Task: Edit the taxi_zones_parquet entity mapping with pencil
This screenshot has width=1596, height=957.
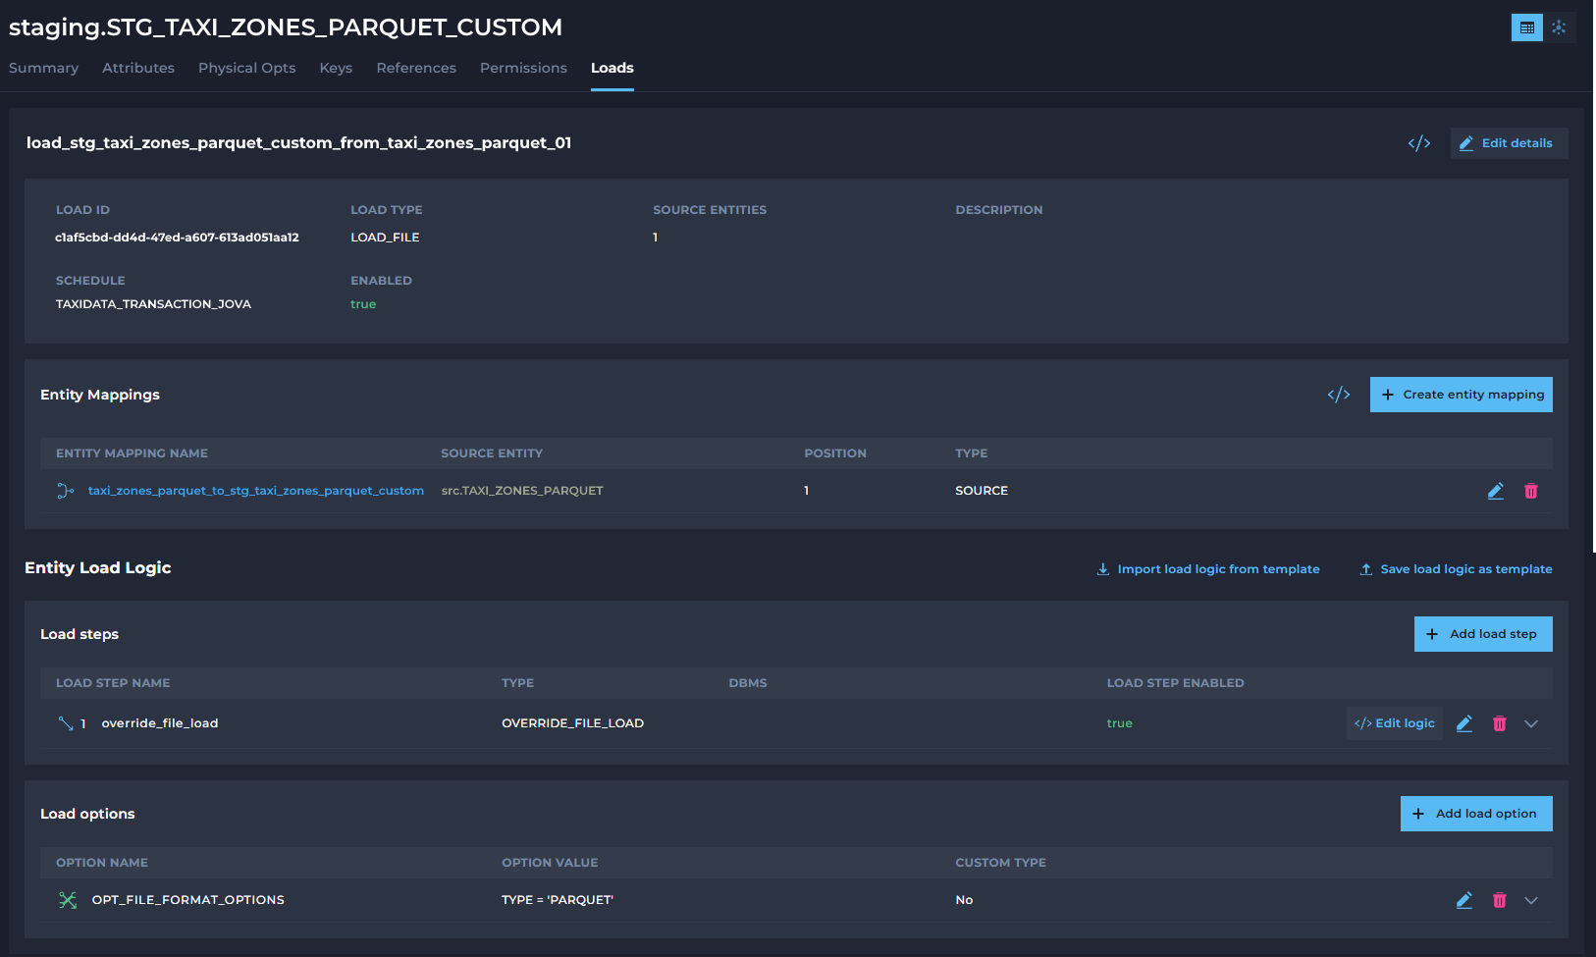Action: point(1496,491)
